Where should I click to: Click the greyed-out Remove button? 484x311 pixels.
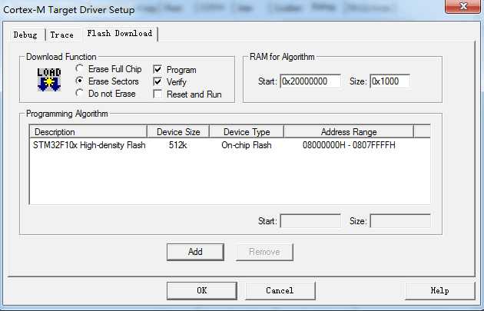264,252
